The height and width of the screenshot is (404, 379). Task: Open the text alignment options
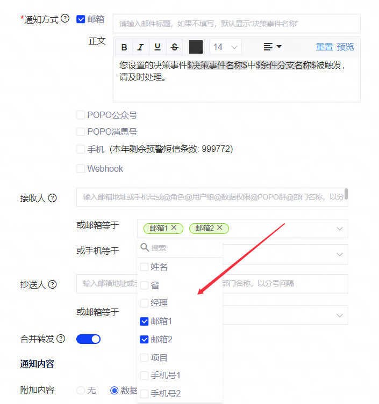point(273,47)
